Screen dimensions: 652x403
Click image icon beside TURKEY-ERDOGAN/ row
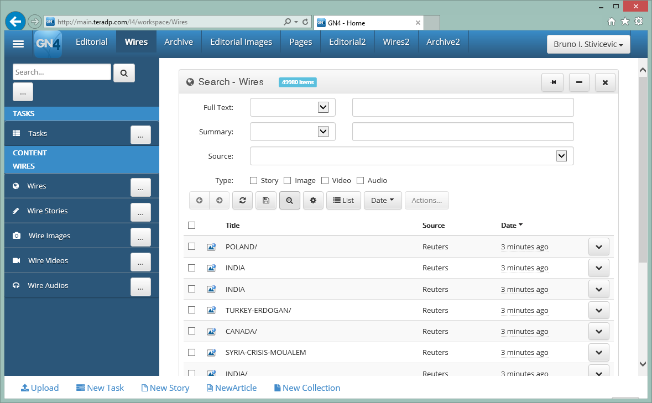(x=211, y=310)
